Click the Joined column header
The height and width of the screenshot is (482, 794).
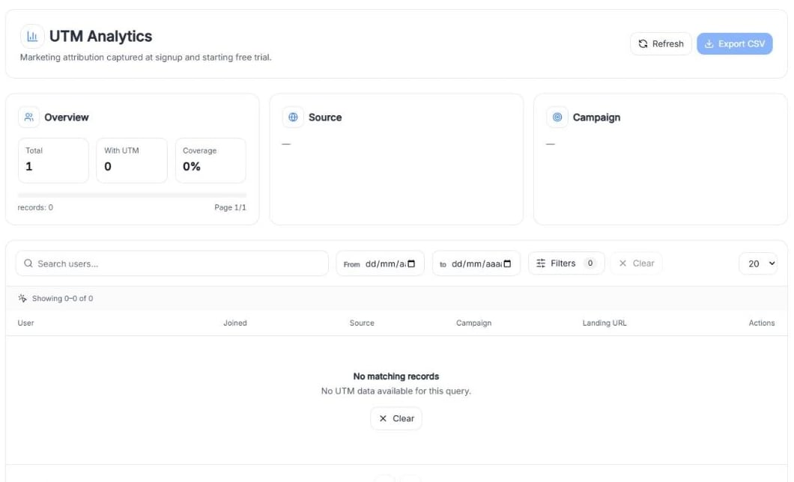click(x=235, y=323)
